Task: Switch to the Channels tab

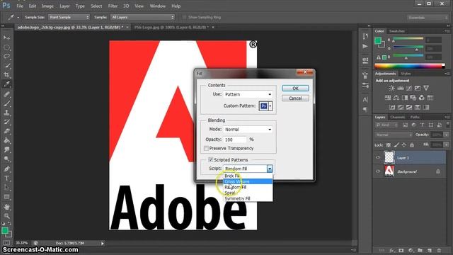Action: point(398,117)
